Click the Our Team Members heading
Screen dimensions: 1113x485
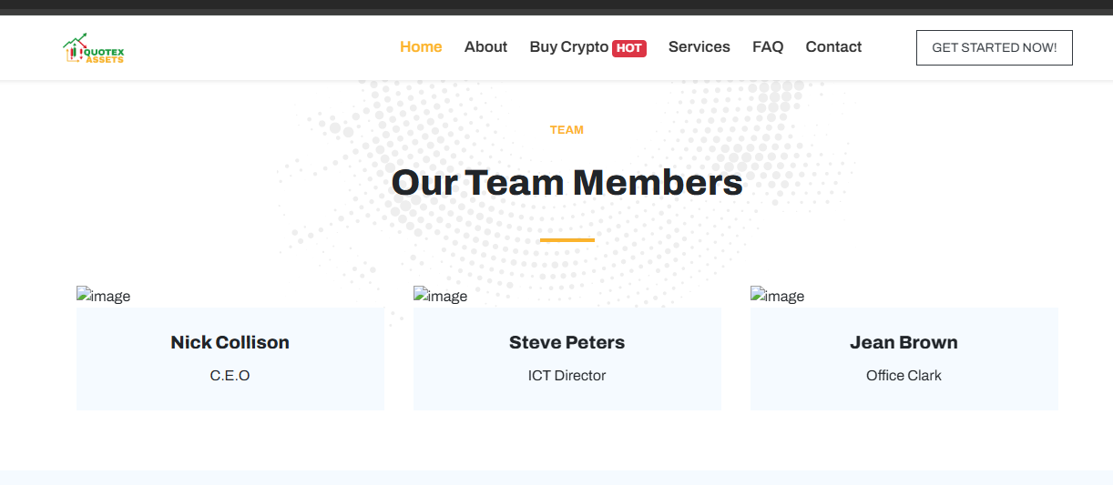click(x=567, y=183)
